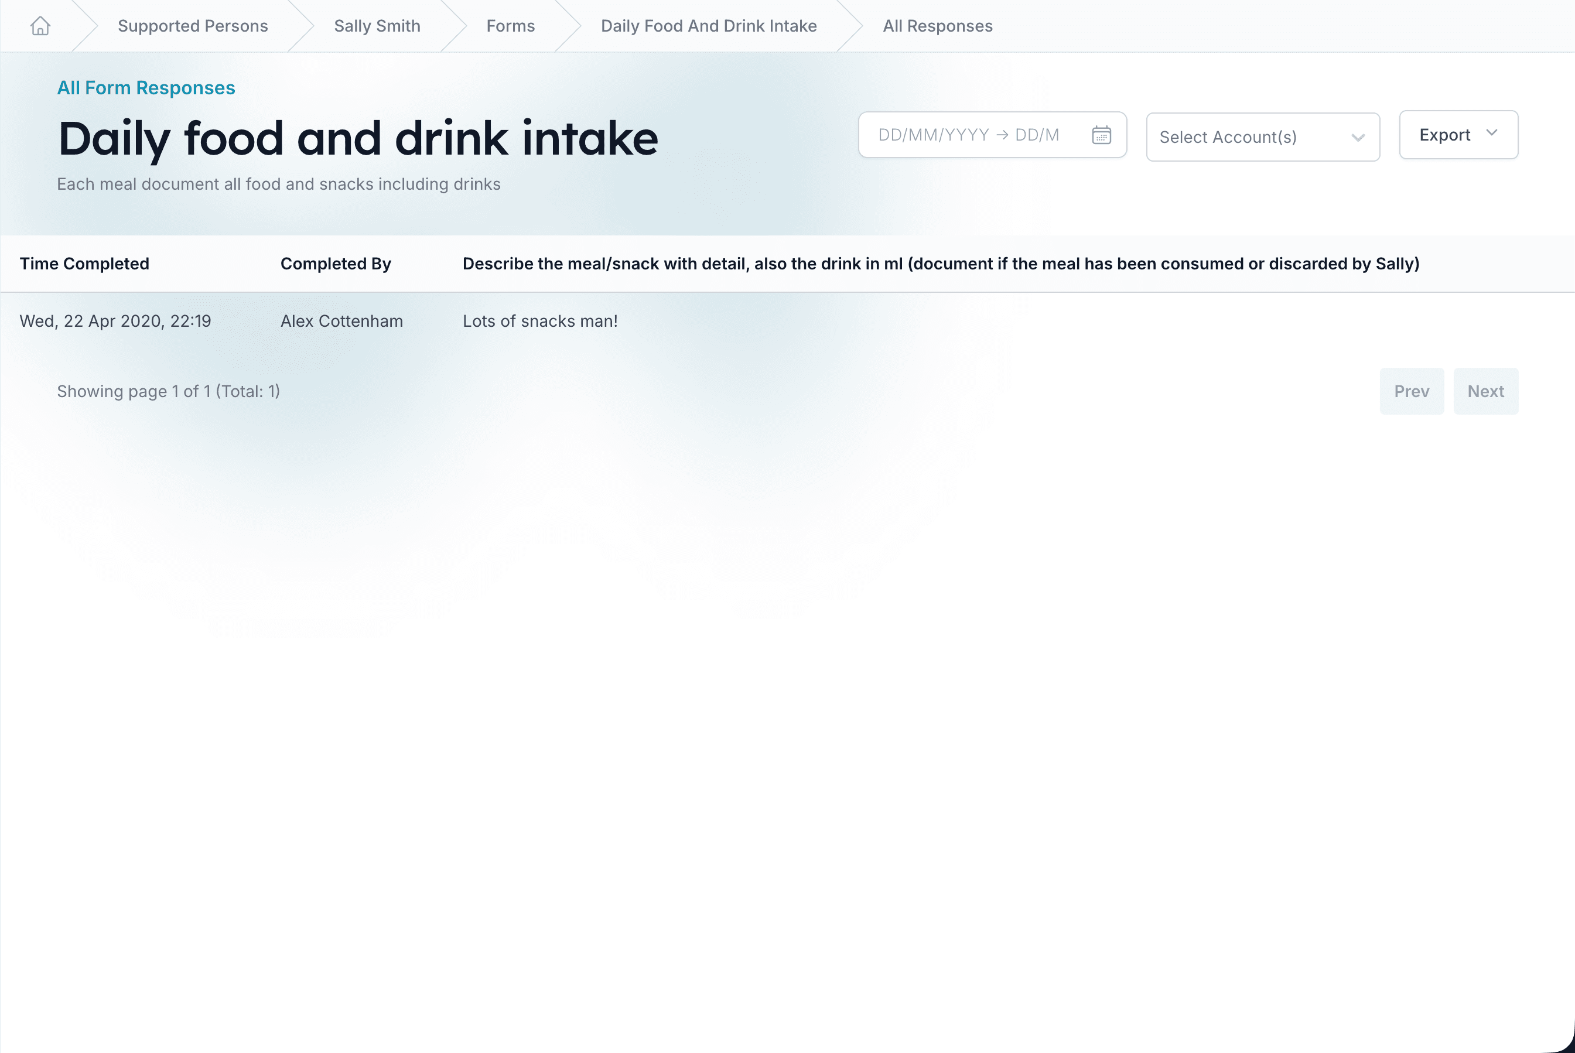This screenshot has height=1053, width=1575.
Task: Open Supported Persons breadcrumb
Action: [x=193, y=26]
